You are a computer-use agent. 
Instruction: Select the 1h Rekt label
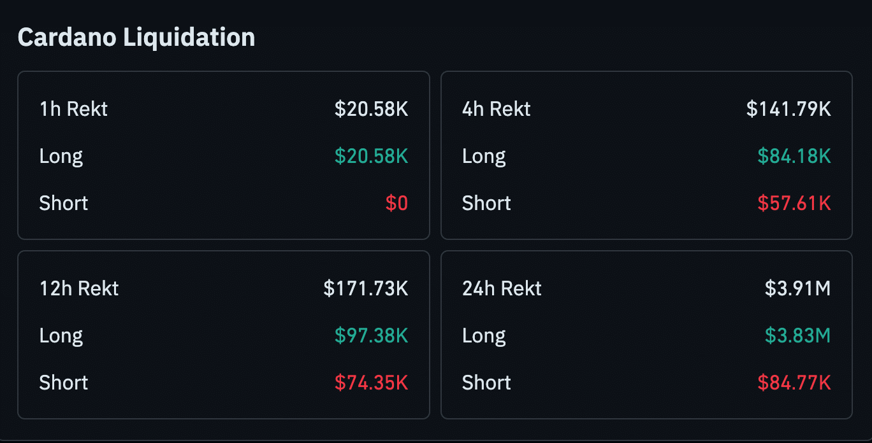pyautogui.click(x=73, y=109)
